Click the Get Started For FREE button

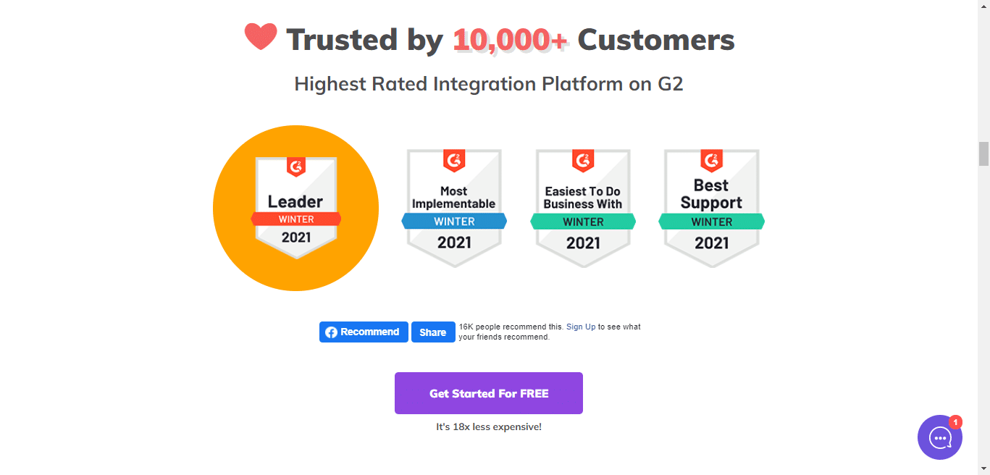pos(489,393)
